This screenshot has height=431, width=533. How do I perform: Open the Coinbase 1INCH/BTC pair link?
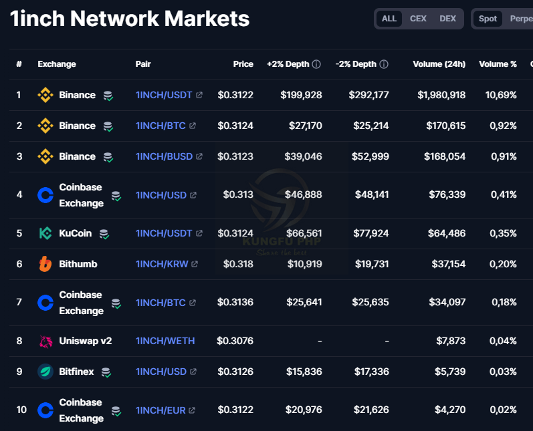coord(161,303)
